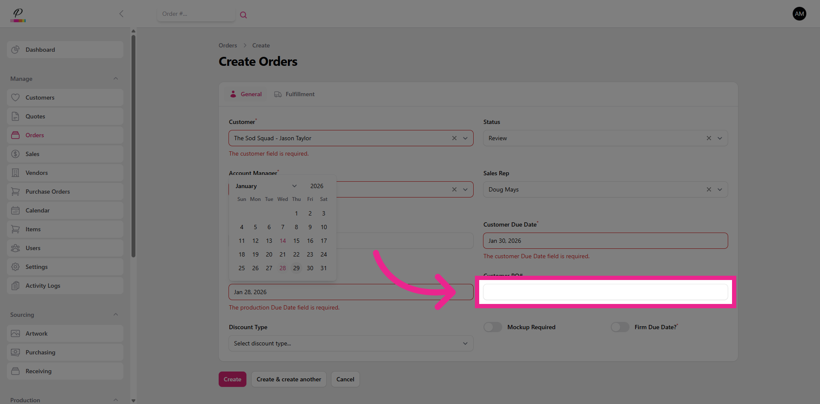The image size is (820, 404).
Task: Open Customers heart icon in sidebar
Action: tap(15, 97)
